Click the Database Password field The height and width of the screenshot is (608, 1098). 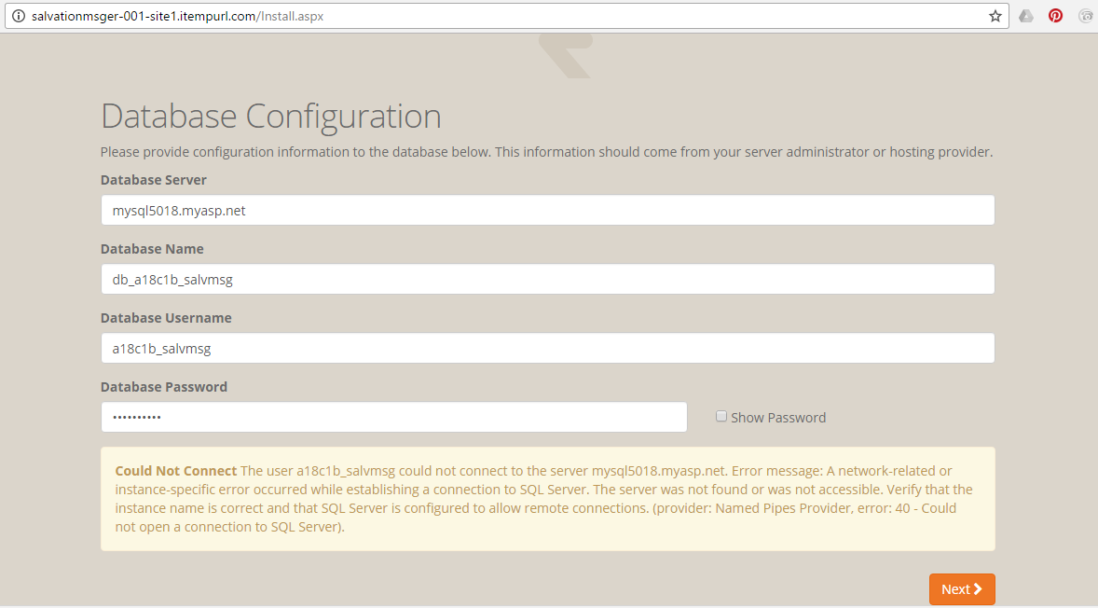(393, 418)
